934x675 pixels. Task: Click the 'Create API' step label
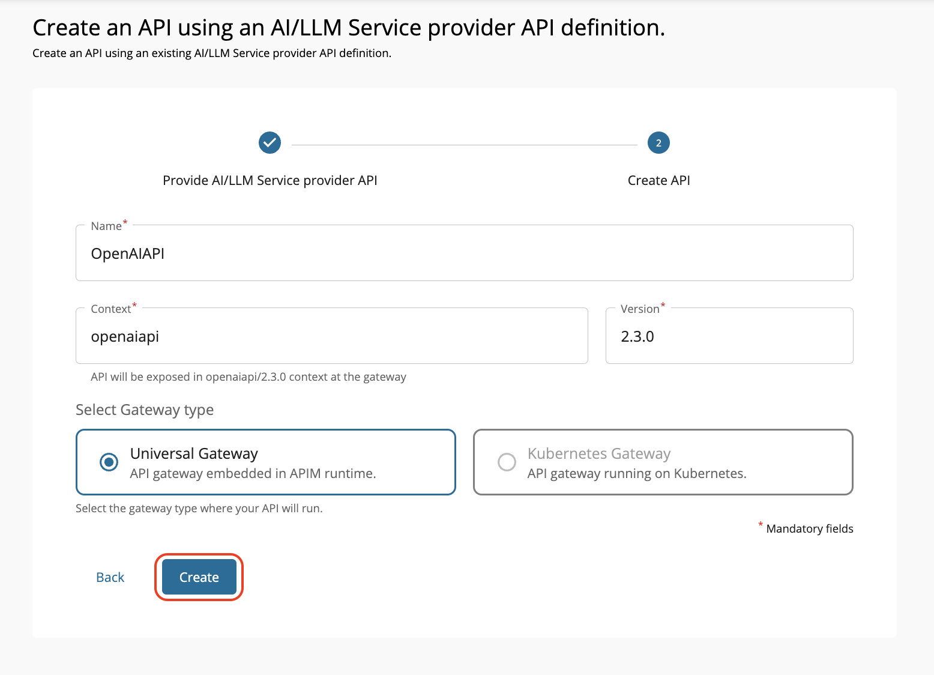658,180
